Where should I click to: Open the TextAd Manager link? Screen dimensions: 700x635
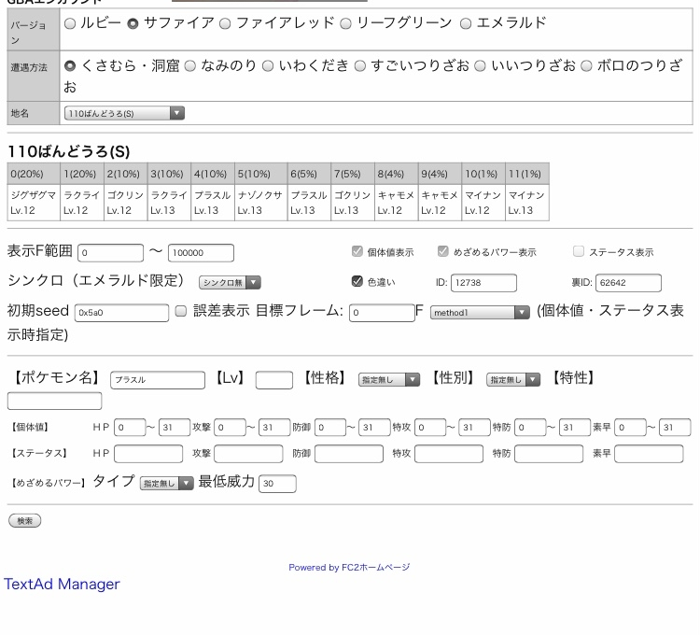pyautogui.click(x=62, y=584)
